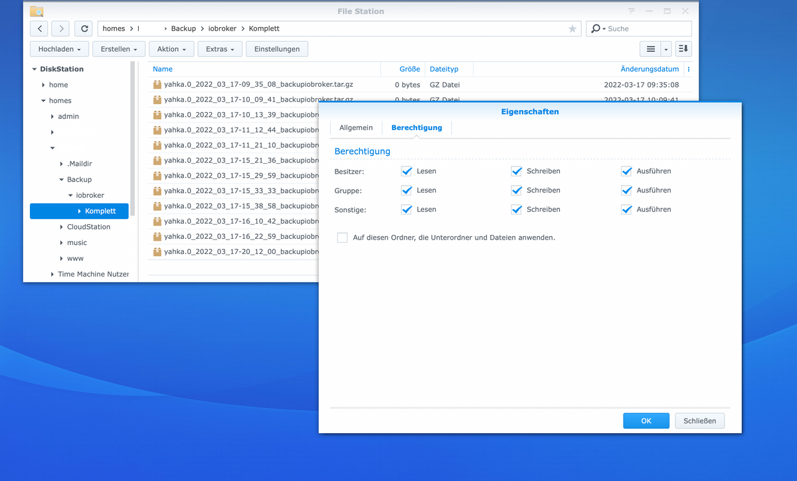Image resolution: width=797 pixels, height=481 pixels.
Task: Confirm with the OK button
Action: [x=646, y=421]
